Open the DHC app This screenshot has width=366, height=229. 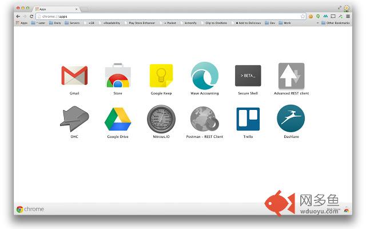click(x=74, y=119)
